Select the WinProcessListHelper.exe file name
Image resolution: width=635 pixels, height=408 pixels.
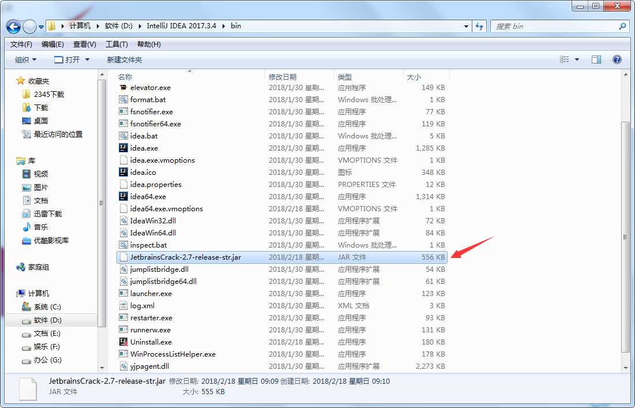(x=173, y=354)
